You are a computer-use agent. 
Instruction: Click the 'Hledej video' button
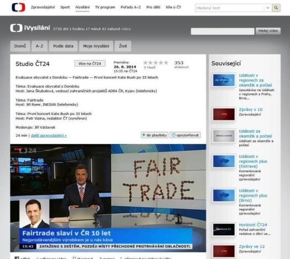point(268,31)
